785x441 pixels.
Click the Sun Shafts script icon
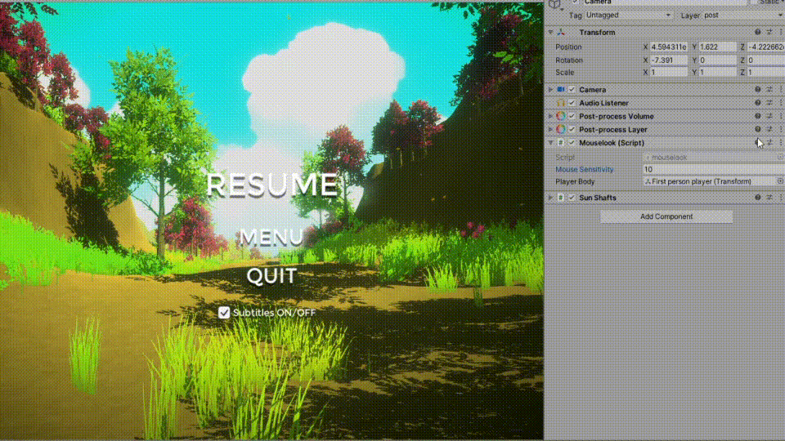tap(561, 198)
